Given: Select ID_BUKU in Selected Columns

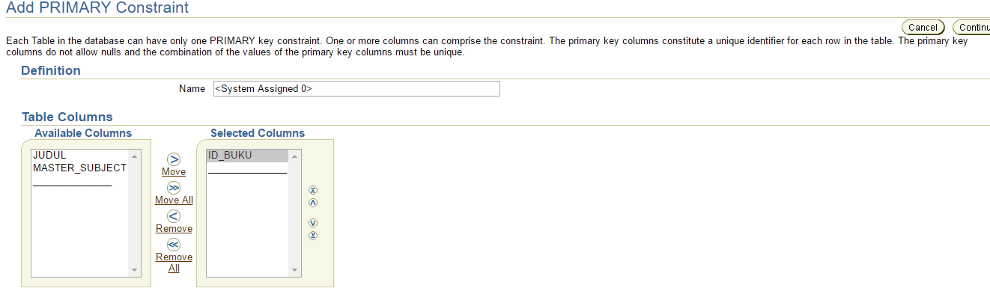Looking at the screenshot, I should pyautogui.click(x=247, y=156).
